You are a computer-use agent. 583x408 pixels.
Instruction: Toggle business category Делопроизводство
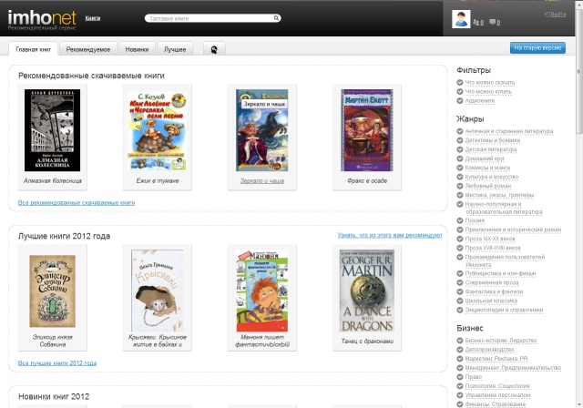(x=486, y=350)
